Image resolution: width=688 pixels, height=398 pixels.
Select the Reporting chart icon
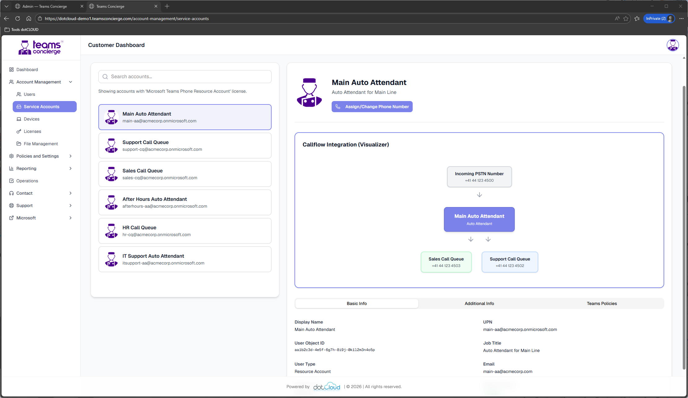(11, 168)
